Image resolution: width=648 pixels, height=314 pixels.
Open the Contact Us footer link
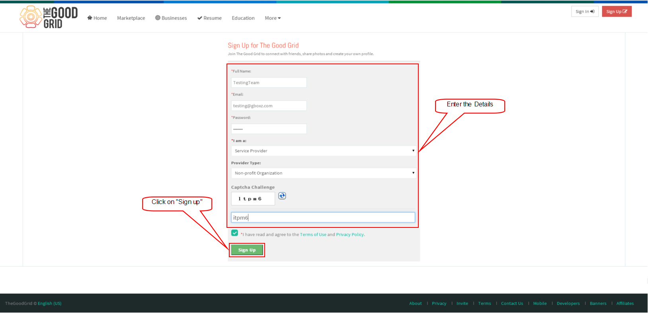(512, 303)
